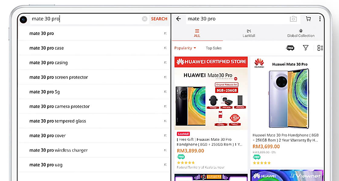Select the suggestion 'mate 30 pro case'
The height and width of the screenshot is (181, 339).
coord(94,48)
